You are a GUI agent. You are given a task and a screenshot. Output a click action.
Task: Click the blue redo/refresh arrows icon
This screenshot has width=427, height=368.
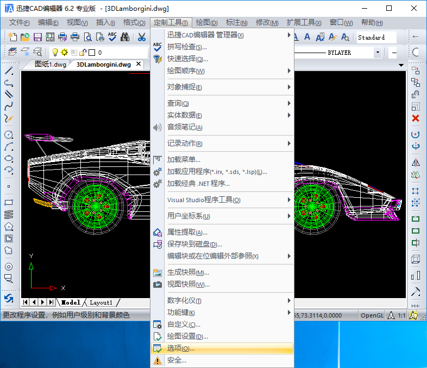click(x=9, y=299)
